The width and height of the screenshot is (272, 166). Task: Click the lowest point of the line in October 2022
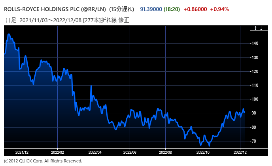(209, 146)
